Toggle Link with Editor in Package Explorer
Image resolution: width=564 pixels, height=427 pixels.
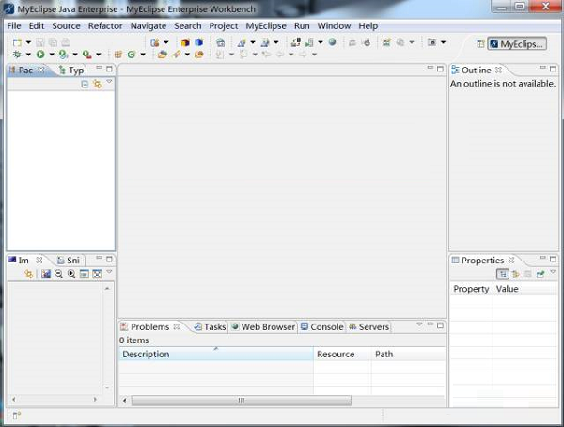click(98, 85)
